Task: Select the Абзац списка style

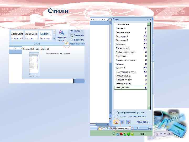Action: pyautogui.click(x=130, y=88)
